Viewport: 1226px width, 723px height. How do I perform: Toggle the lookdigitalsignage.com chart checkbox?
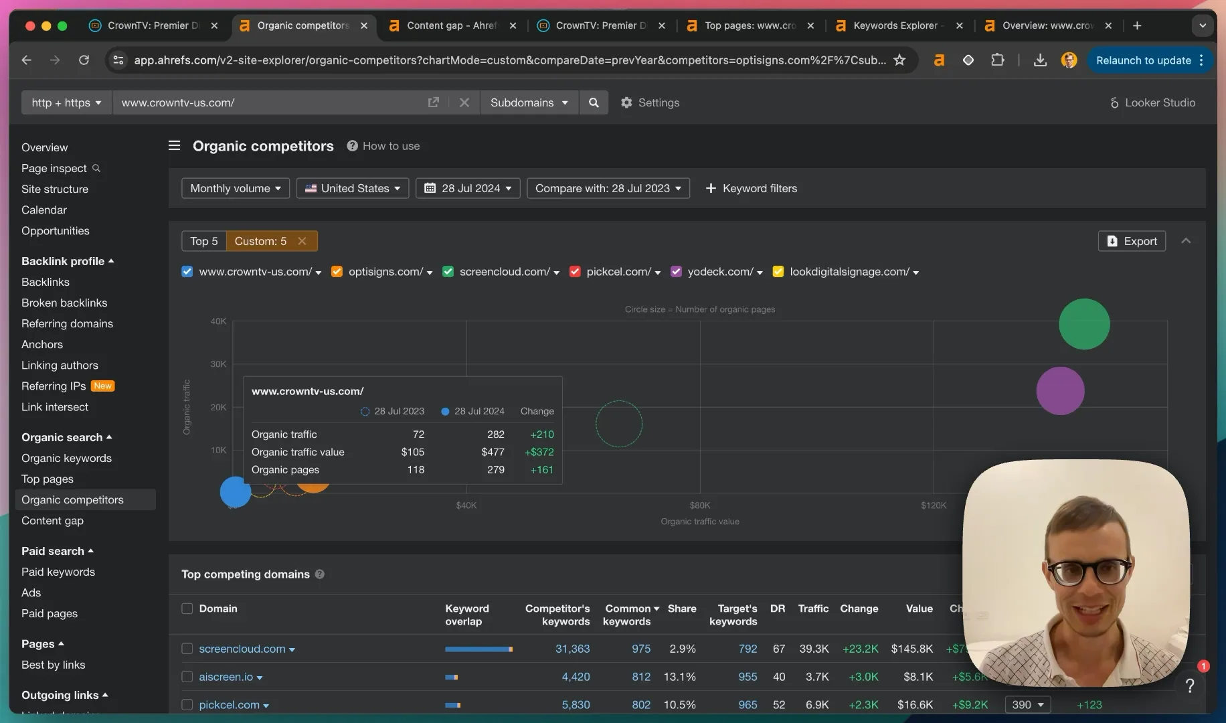[x=778, y=271]
